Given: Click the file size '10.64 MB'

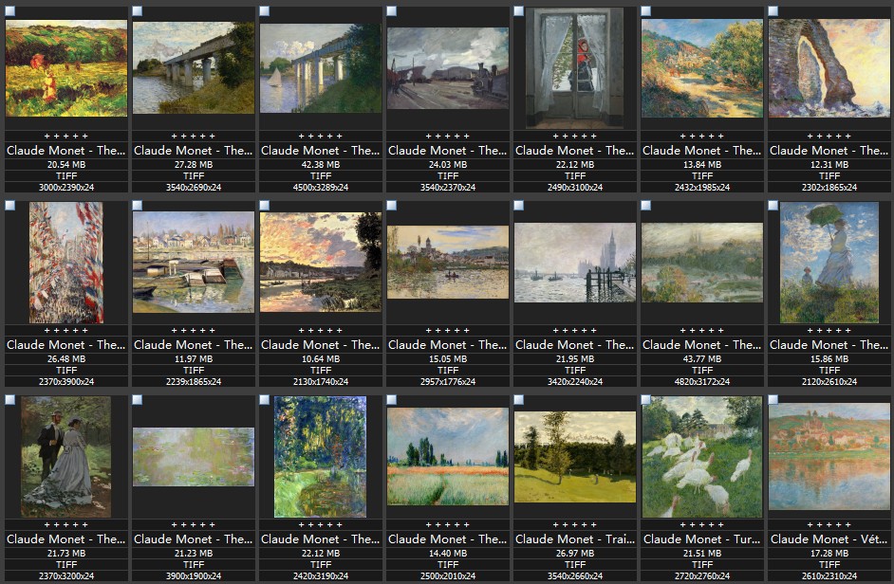Looking at the screenshot, I should 321,359.
